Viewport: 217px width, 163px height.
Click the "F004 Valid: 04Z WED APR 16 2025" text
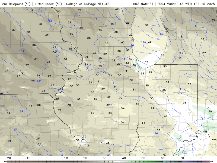(186, 4)
